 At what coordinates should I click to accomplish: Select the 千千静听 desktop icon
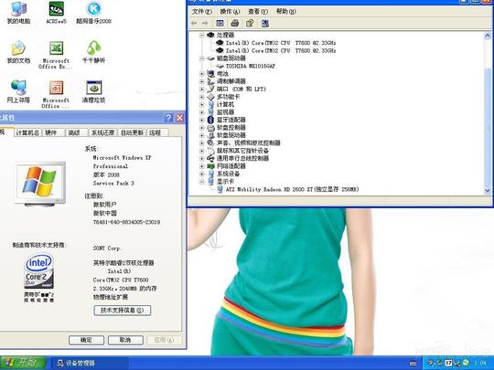(x=93, y=52)
